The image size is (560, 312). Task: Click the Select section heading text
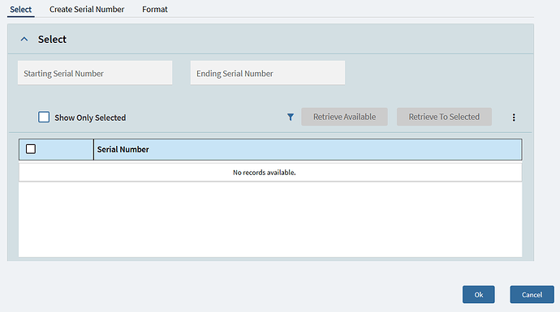52,39
